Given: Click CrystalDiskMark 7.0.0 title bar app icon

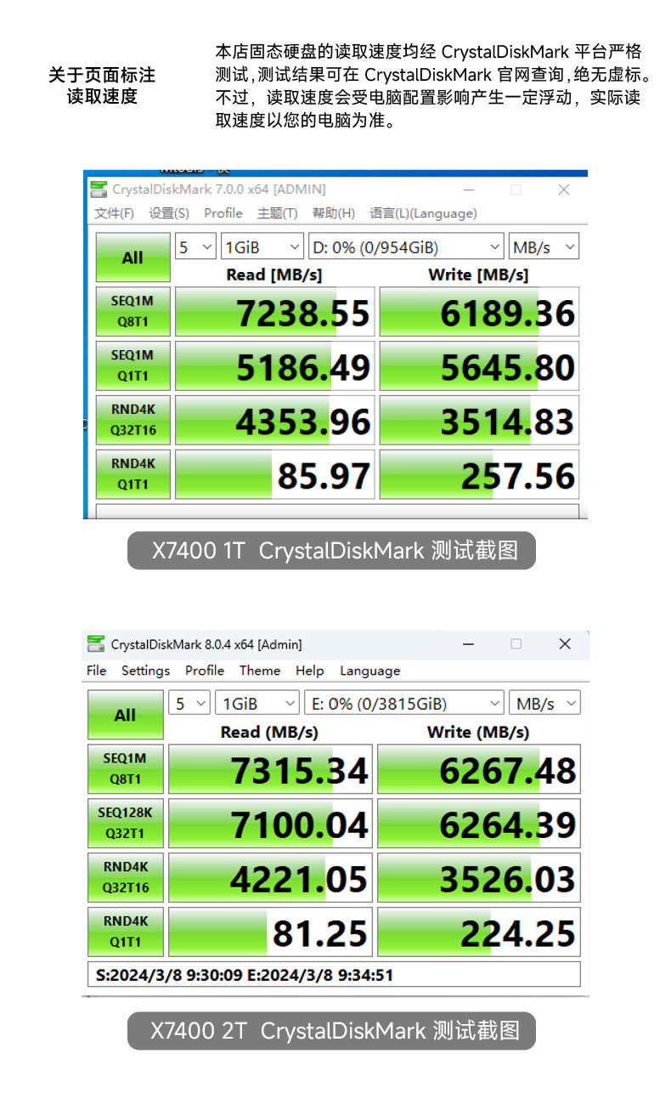Looking at the screenshot, I should click(100, 189).
